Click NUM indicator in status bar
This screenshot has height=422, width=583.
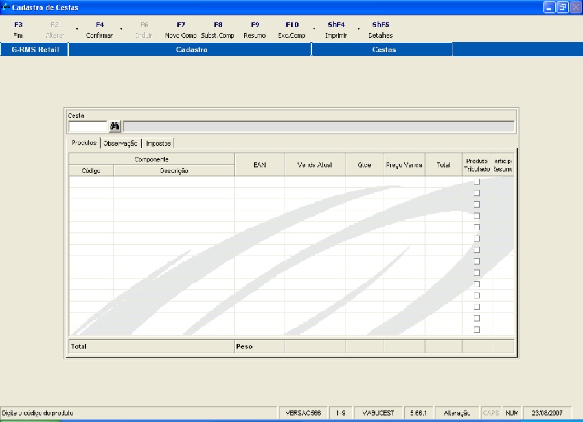512,413
